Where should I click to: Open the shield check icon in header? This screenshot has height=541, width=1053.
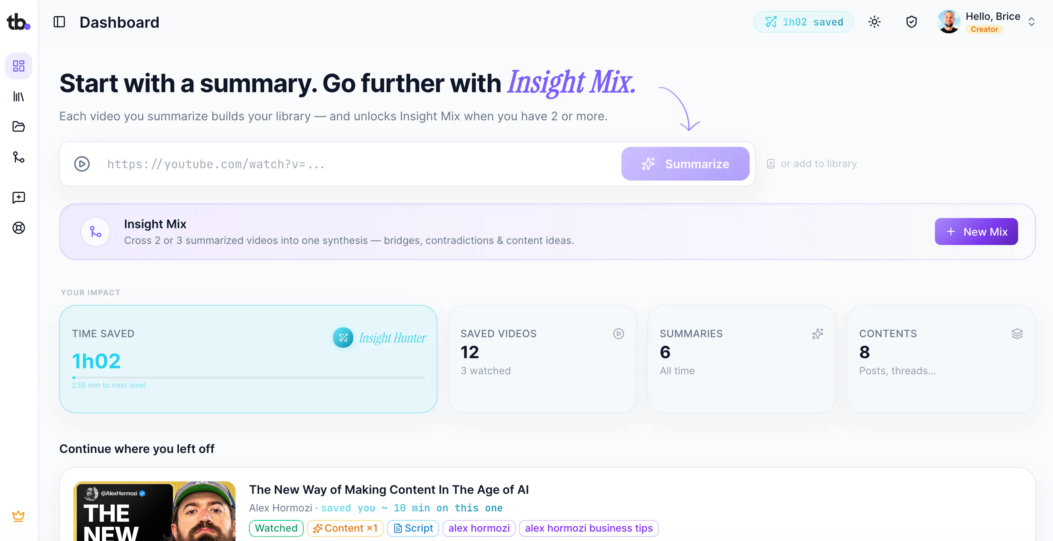click(x=912, y=22)
